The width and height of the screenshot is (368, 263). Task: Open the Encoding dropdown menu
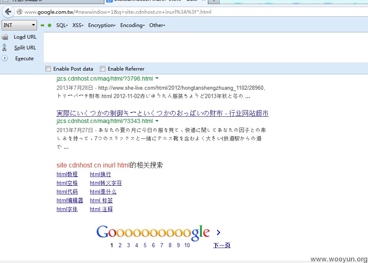point(133,25)
